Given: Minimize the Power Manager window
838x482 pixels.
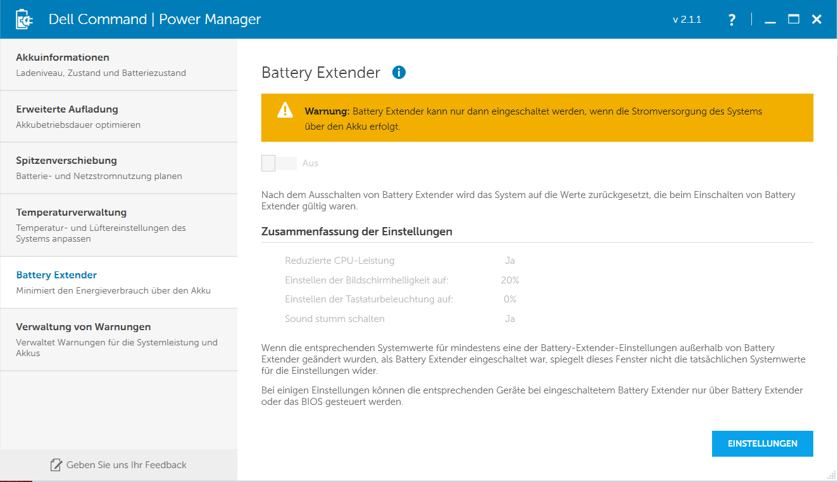Looking at the screenshot, I should [x=770, y=20].
